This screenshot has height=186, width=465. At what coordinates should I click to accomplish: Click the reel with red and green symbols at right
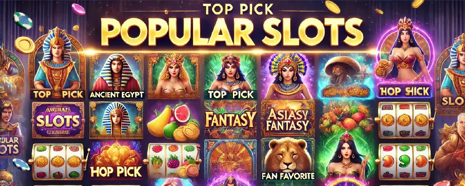coord(405,161)
